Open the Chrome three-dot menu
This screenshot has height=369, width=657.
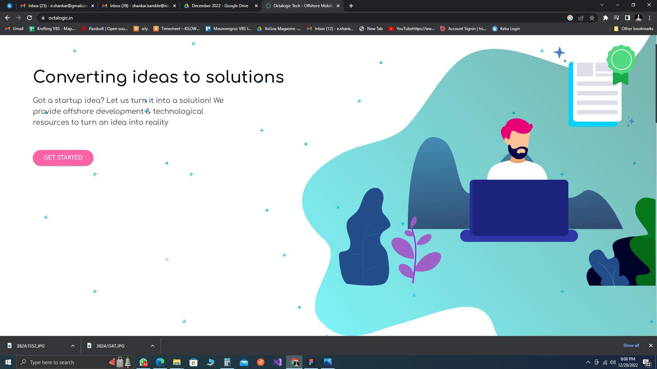pos(649,18)
